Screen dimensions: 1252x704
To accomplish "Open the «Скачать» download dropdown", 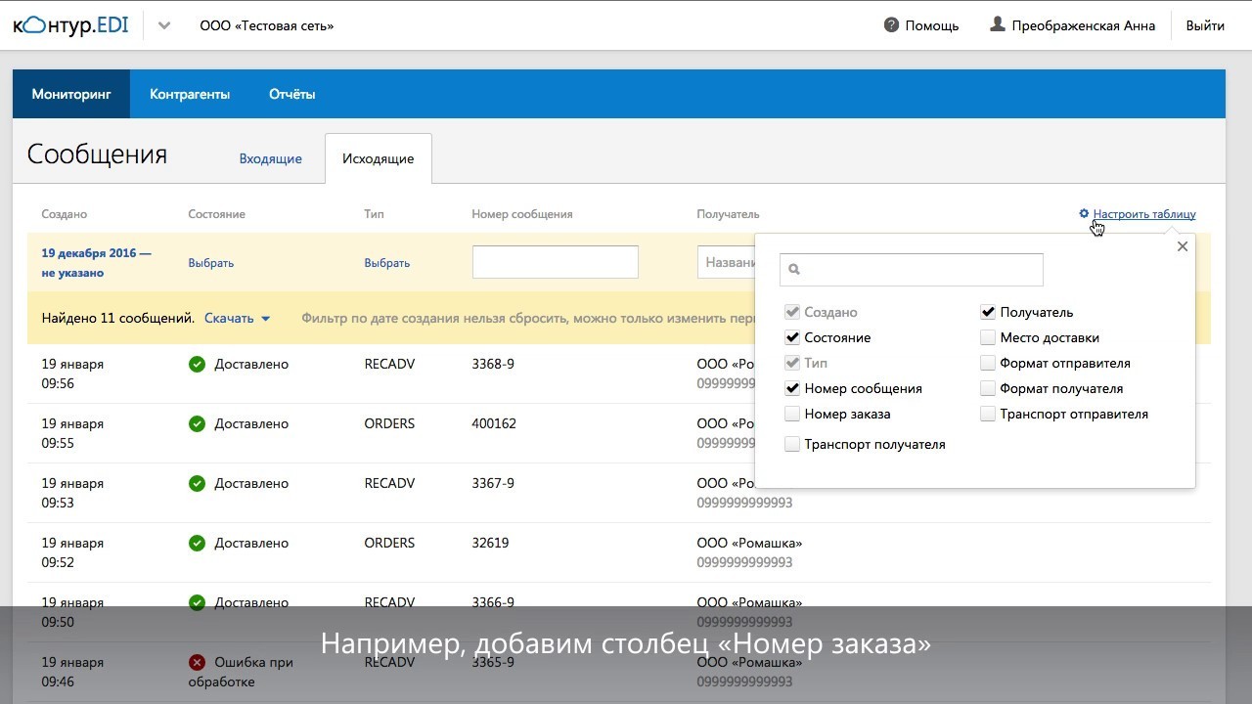I will coord(237,318).
